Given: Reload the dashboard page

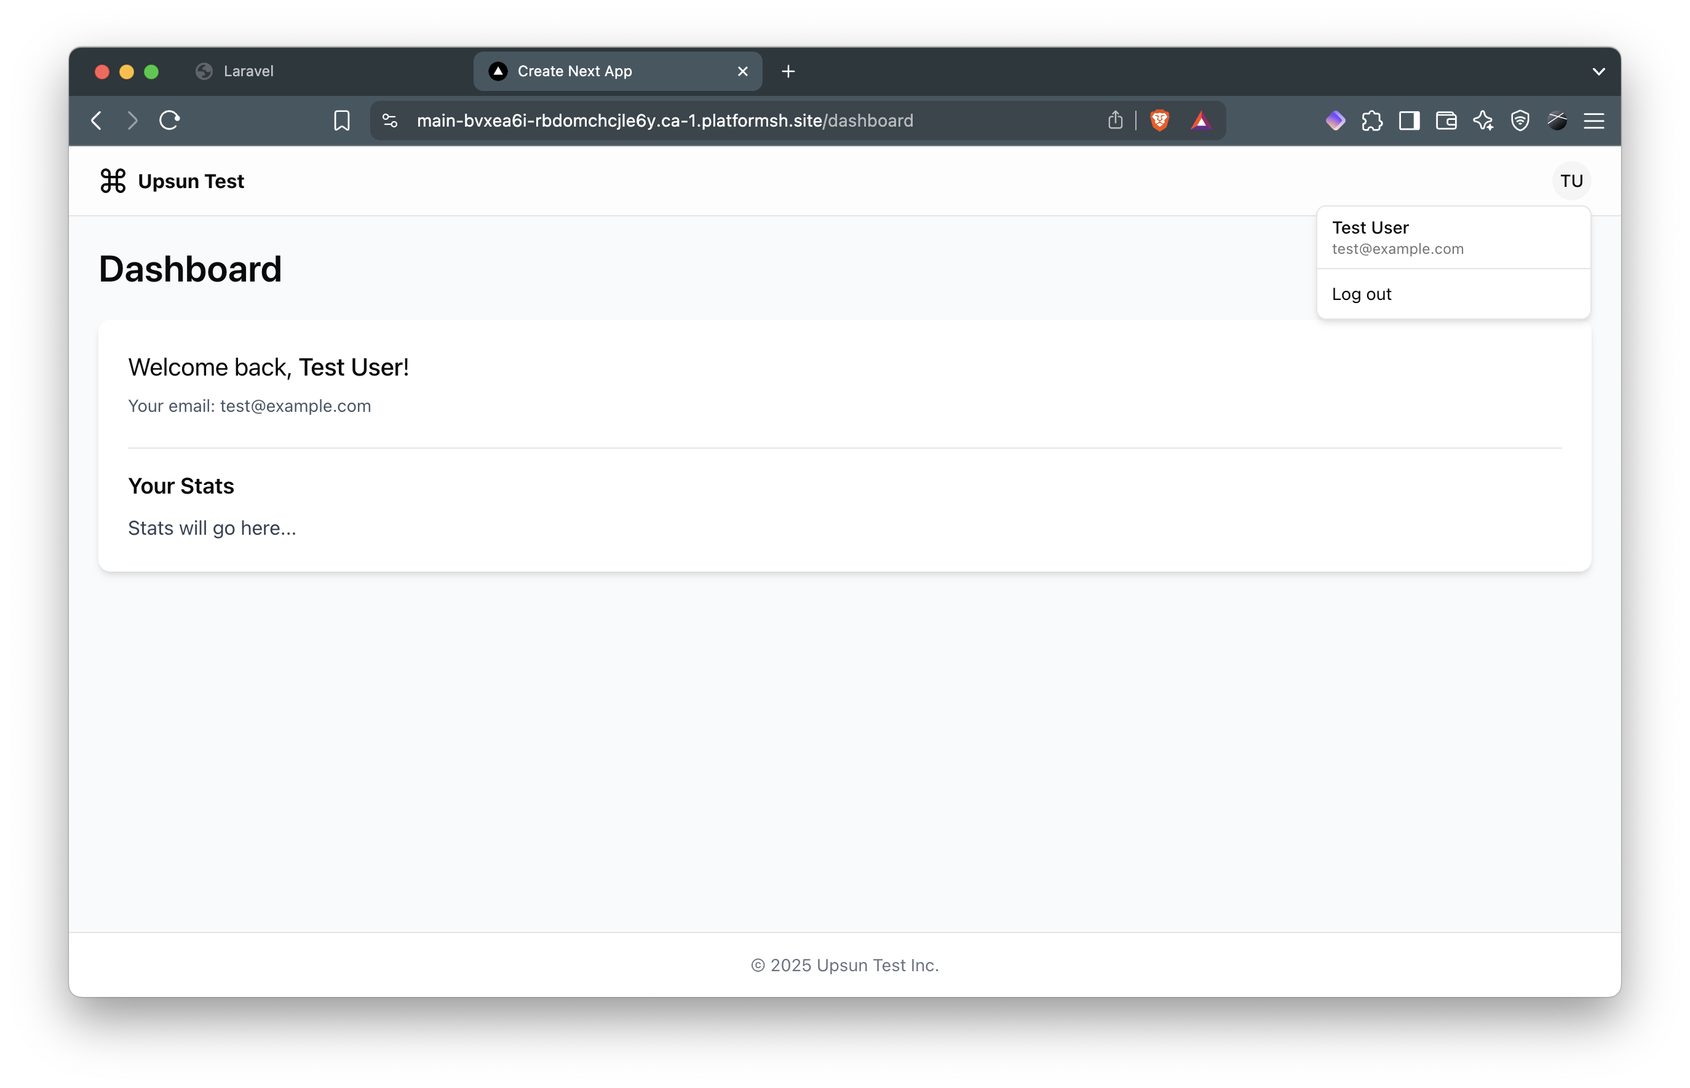Looking at the screenshot, I should click(170, 121).
